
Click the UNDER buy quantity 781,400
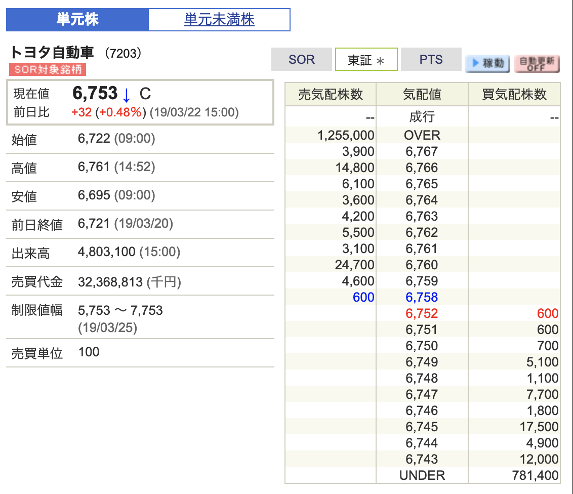[x=536, y=475]
